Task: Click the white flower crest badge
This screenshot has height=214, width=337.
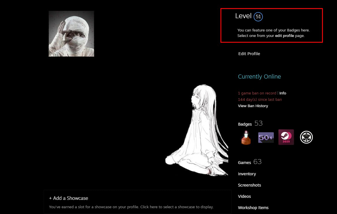Action: pyautogui.click(x=306, y=137)
